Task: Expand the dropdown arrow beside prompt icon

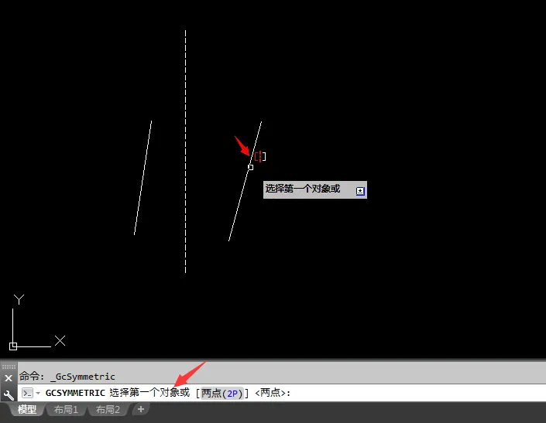Action: [x=38, y=393]
